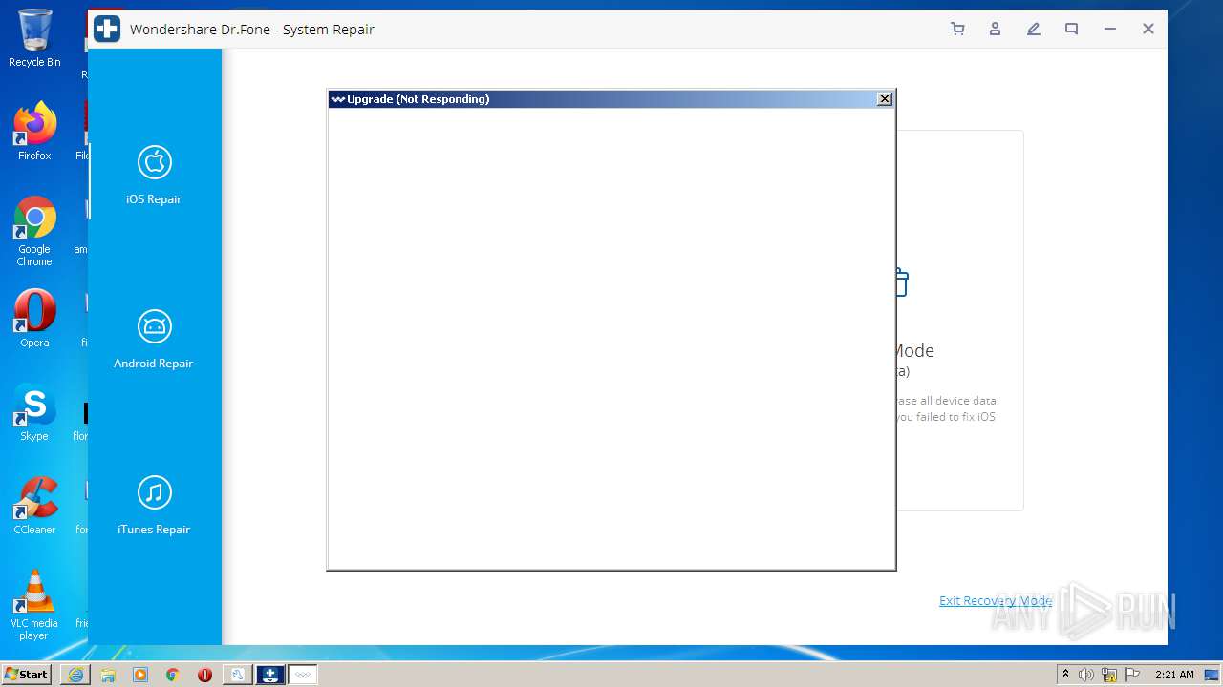Open the user account icon
This screenshot has width=1223, height=687.
coord(996,30)
